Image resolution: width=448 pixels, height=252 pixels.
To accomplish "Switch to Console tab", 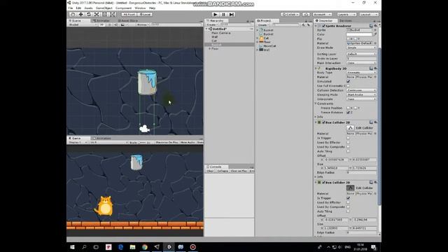I will (216, 167).
